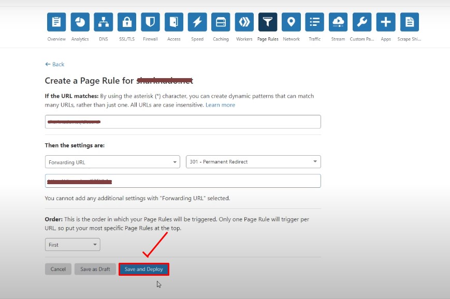Open the Apps plus icon
This screenshot has height=299, width=450.
click(x=386, y=22)
